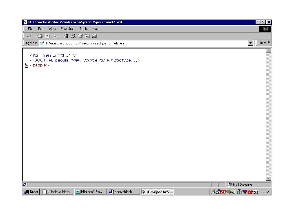Click the system tray clock
The width and height of the screenshot is (294, 220).
point(265,192)
